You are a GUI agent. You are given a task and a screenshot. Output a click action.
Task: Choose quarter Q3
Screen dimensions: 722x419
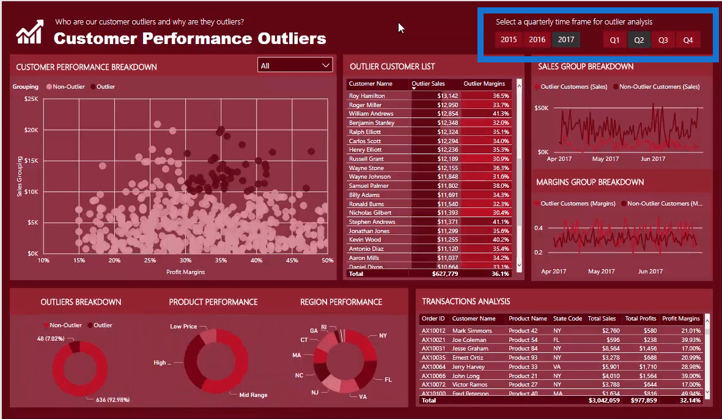coord(663,40)
